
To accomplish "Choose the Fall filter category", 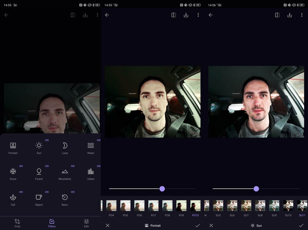I will [13, 200].
